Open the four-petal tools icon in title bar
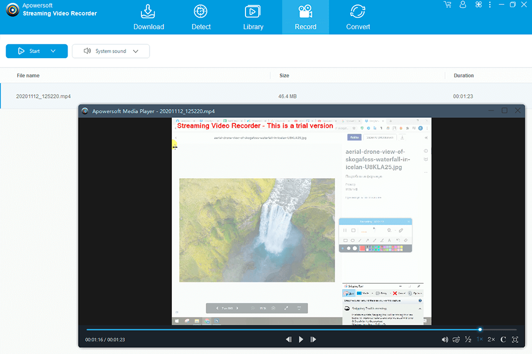The width and height of the screenshot is (532, 354). [x=479, y=4]
